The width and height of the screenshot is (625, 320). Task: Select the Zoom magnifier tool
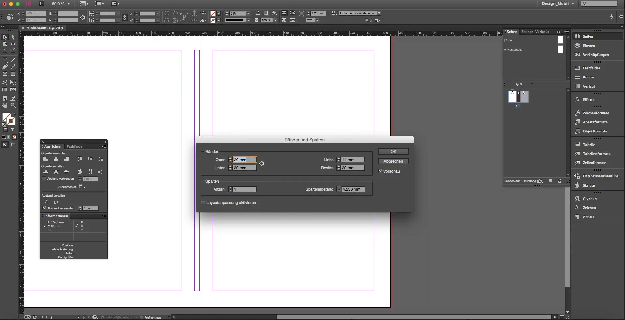click(x=13, y=105)
